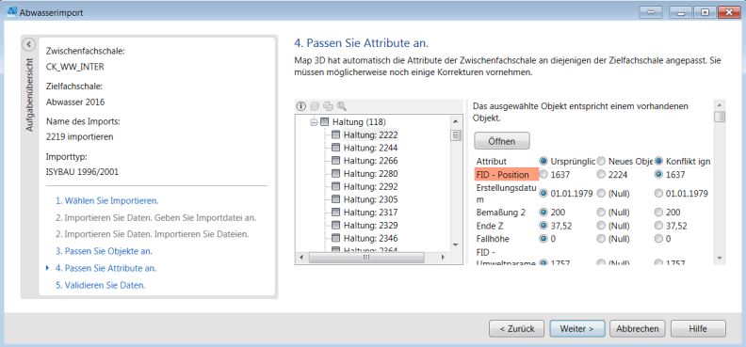This screenshot has width=746, height=347.
Task: Click tree horizontal scrollbar right arrow
Action: coord(443,257)
